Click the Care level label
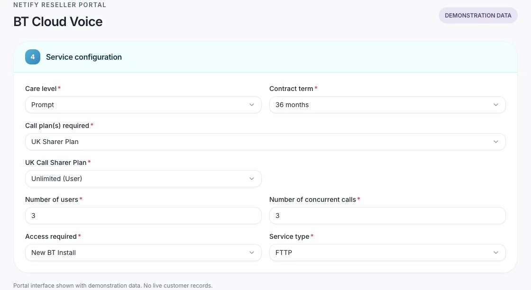 pyautogui.click(x=41, y=89)
